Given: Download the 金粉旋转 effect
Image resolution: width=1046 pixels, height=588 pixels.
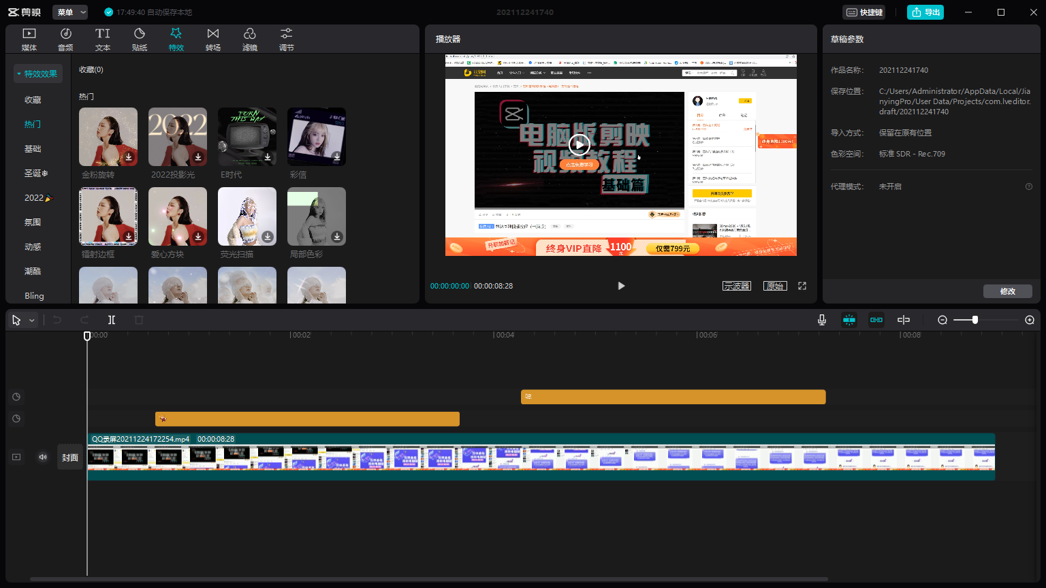Looking at the screenshot, I should (129, 157).
